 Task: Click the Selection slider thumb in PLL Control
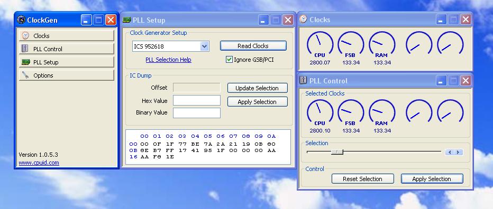[337, 152]
